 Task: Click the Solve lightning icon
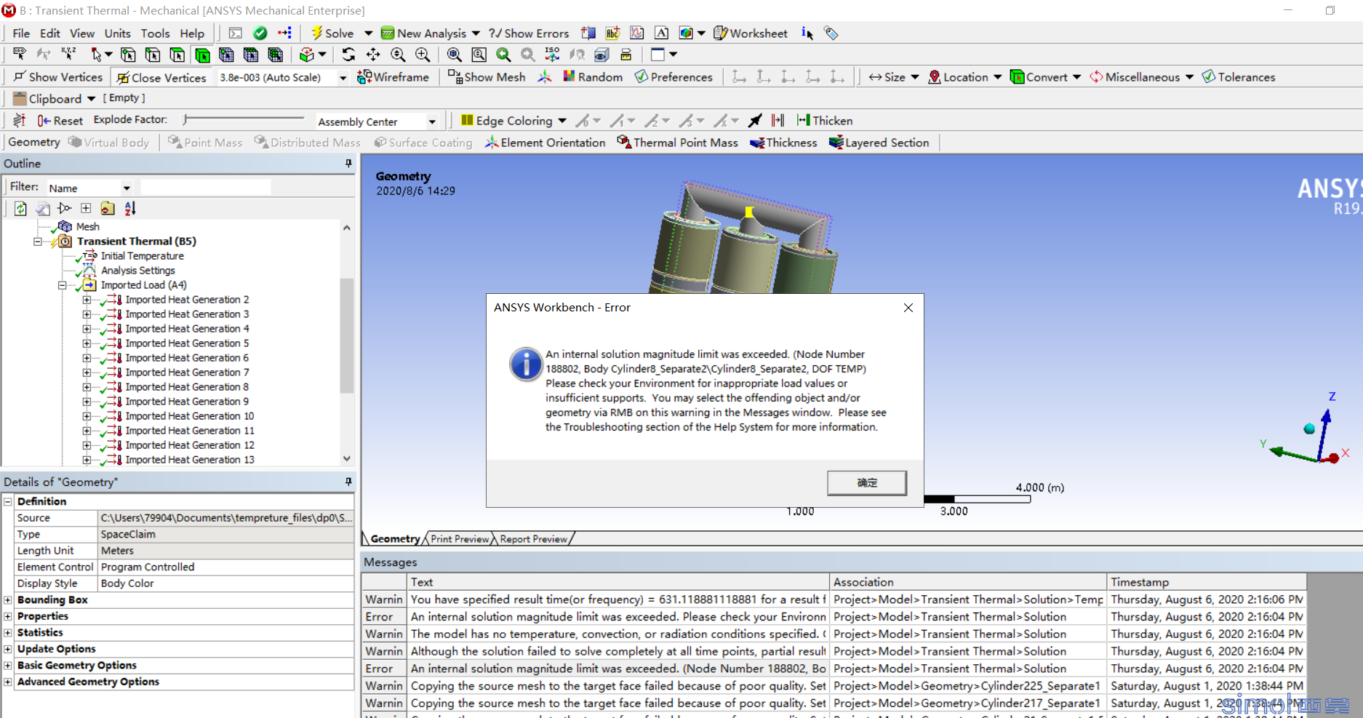tap(316, 33)
